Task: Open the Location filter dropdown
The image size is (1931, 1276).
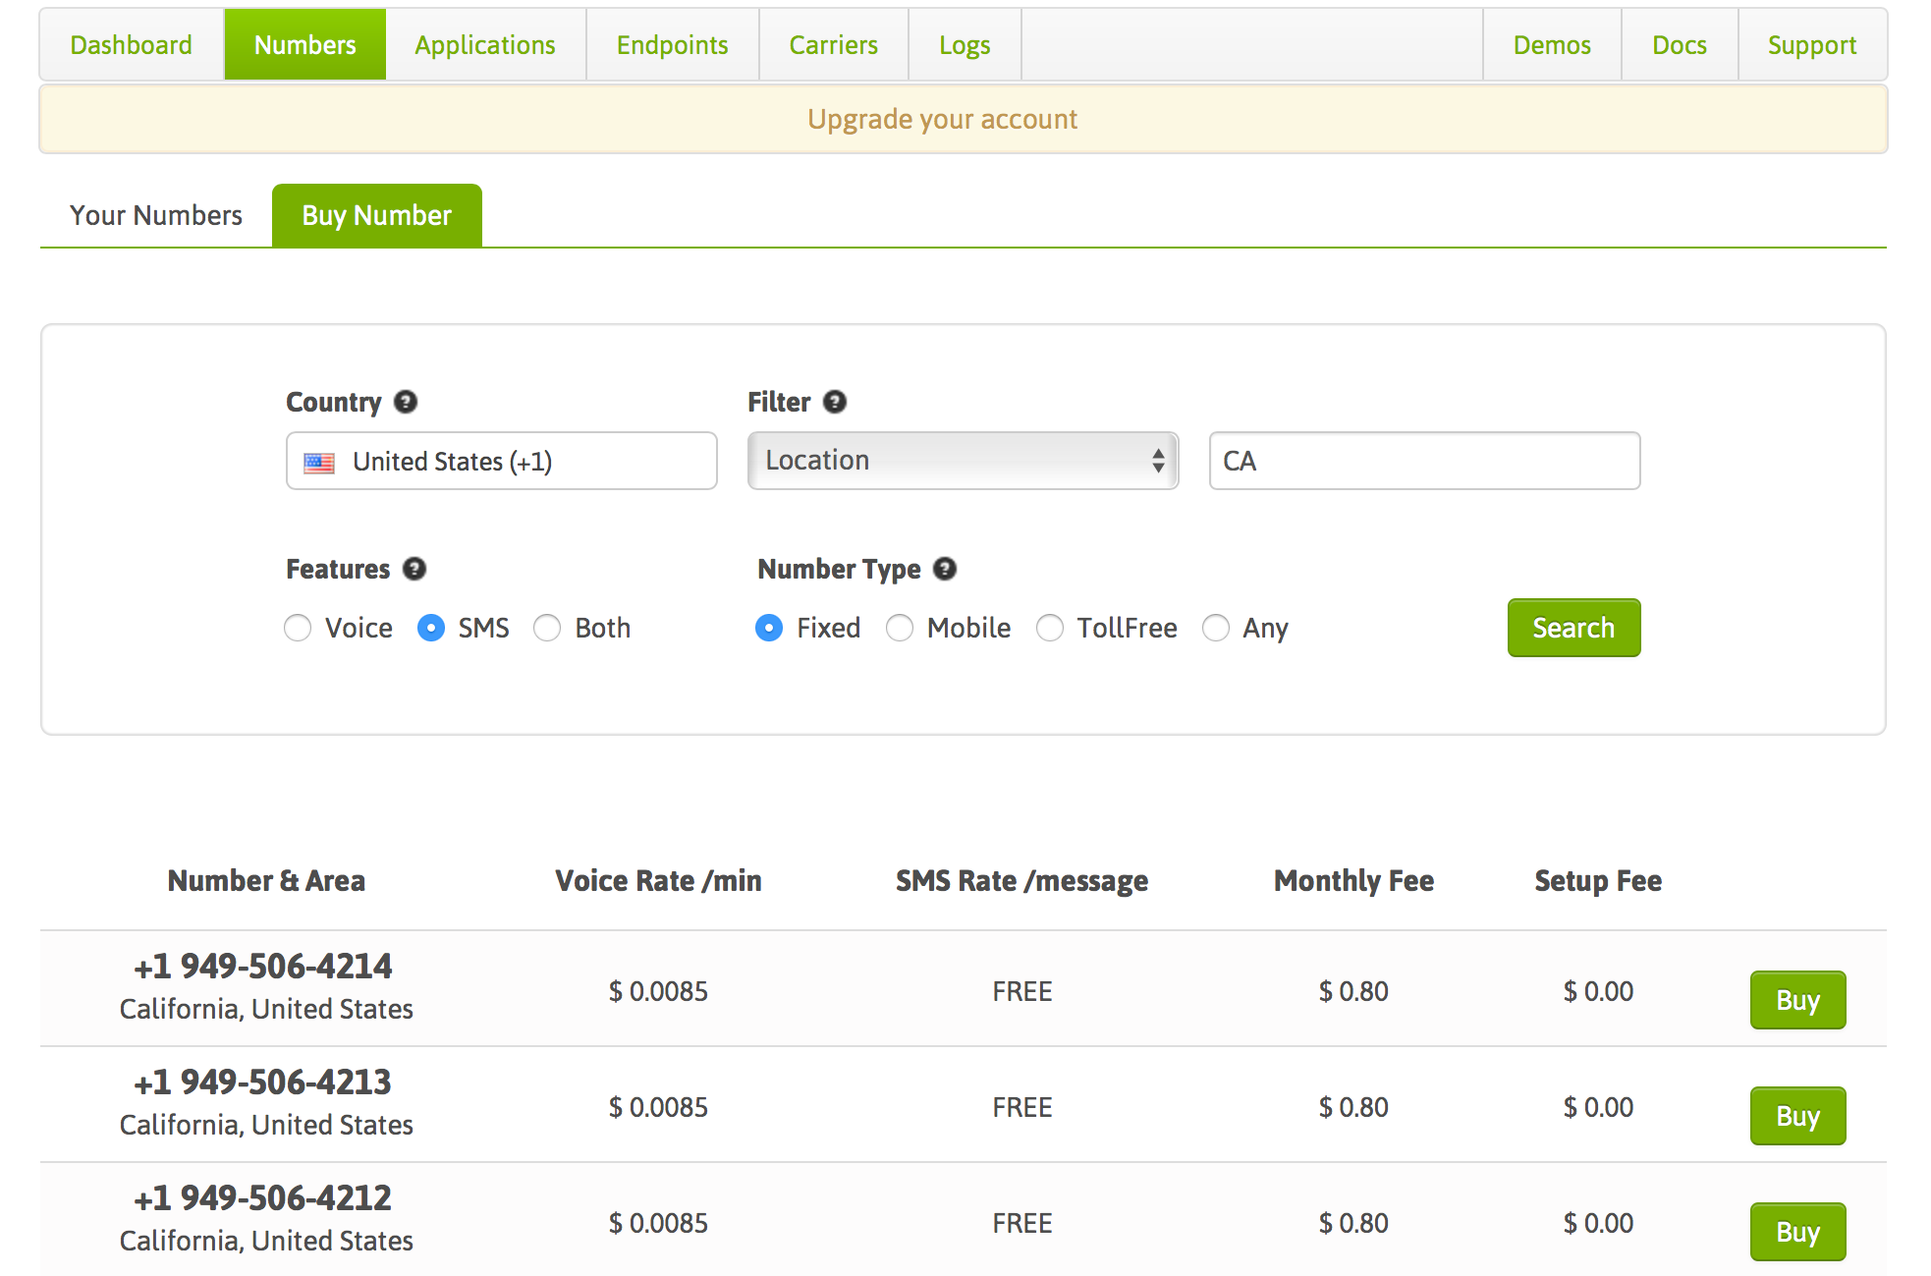Action: tap(963, 461)
